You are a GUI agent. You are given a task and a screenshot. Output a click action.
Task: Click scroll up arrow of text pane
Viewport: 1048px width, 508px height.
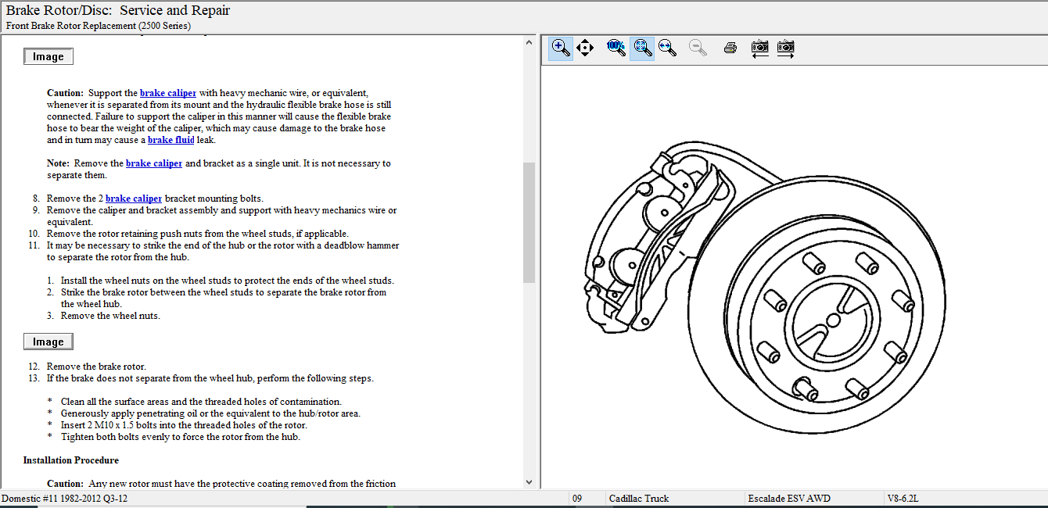(529, 42)
